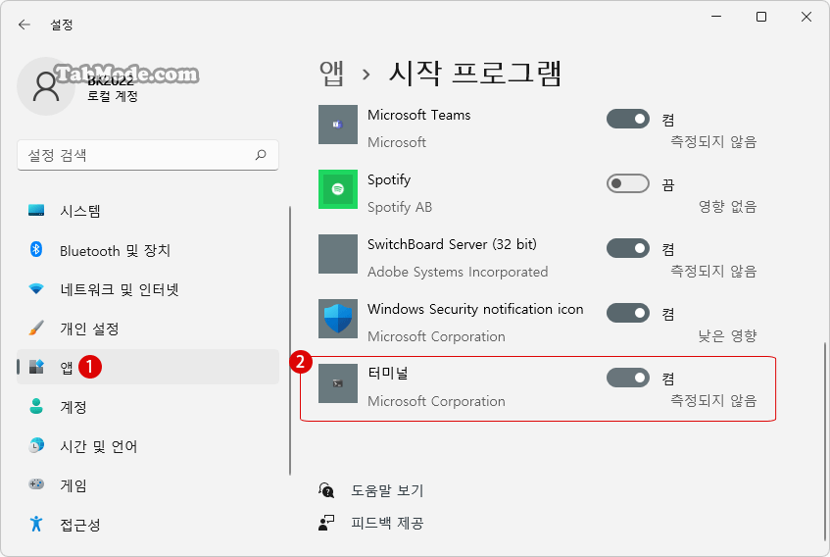830x557 pixels.
Task: Open Network and Internet settings
Action: click(148, 289)
